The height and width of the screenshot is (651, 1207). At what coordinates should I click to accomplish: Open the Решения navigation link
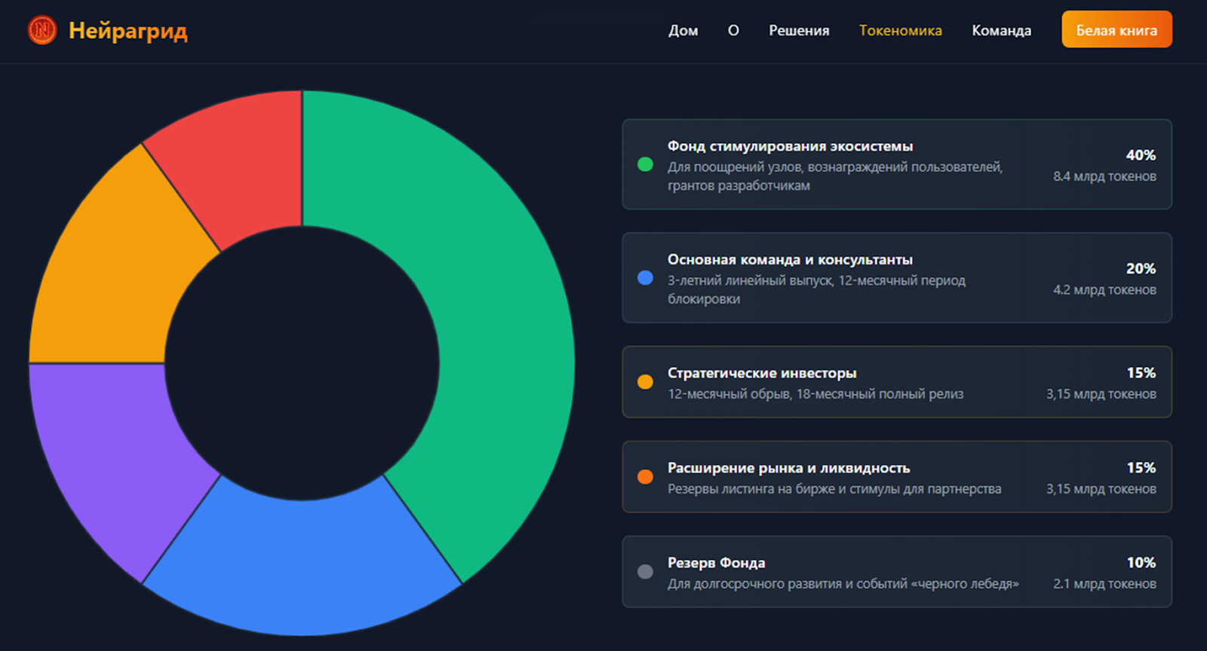point(799,31)
